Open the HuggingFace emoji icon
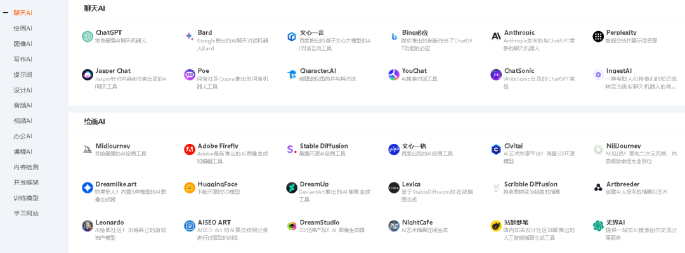This screenshot has height=253, width=685. click(190, 188)
